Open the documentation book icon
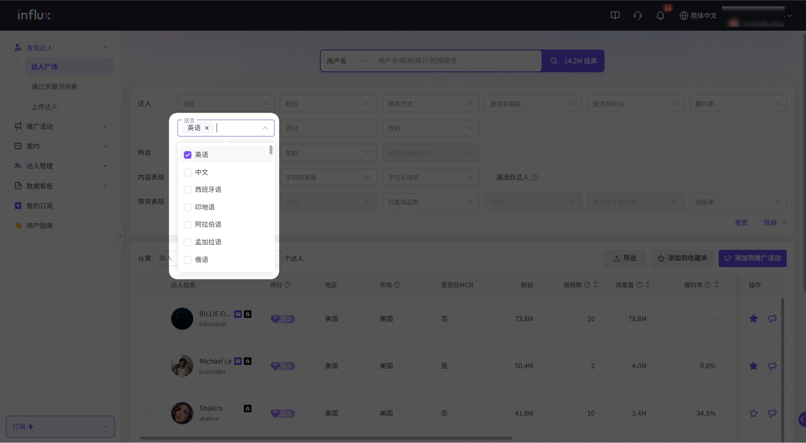The height and width of the screenshot is (443, 806). [615, 16]
